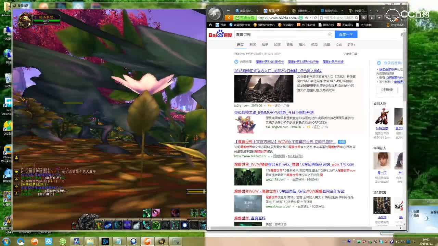Open the 2018网游正式官方入口 result link

(x=278, y=71)
